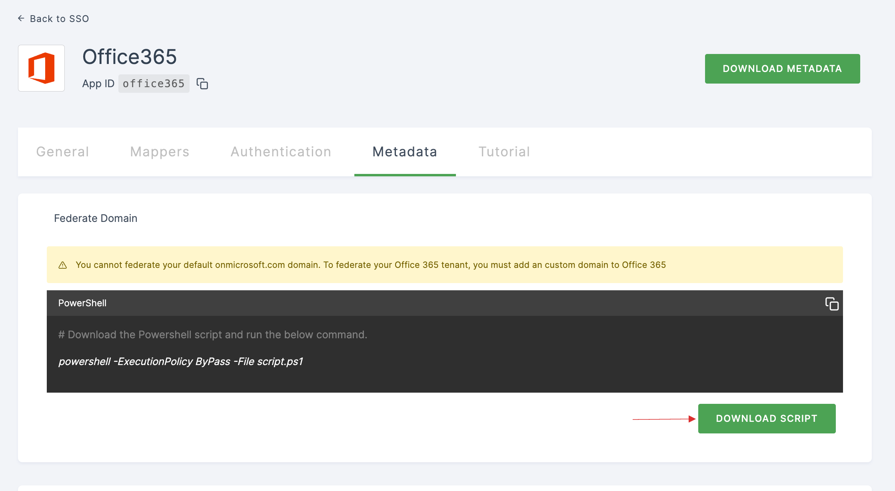Screen dimensions: 895x491
Task: Click the office365 App ID text field
Action: tap(154, 83)
